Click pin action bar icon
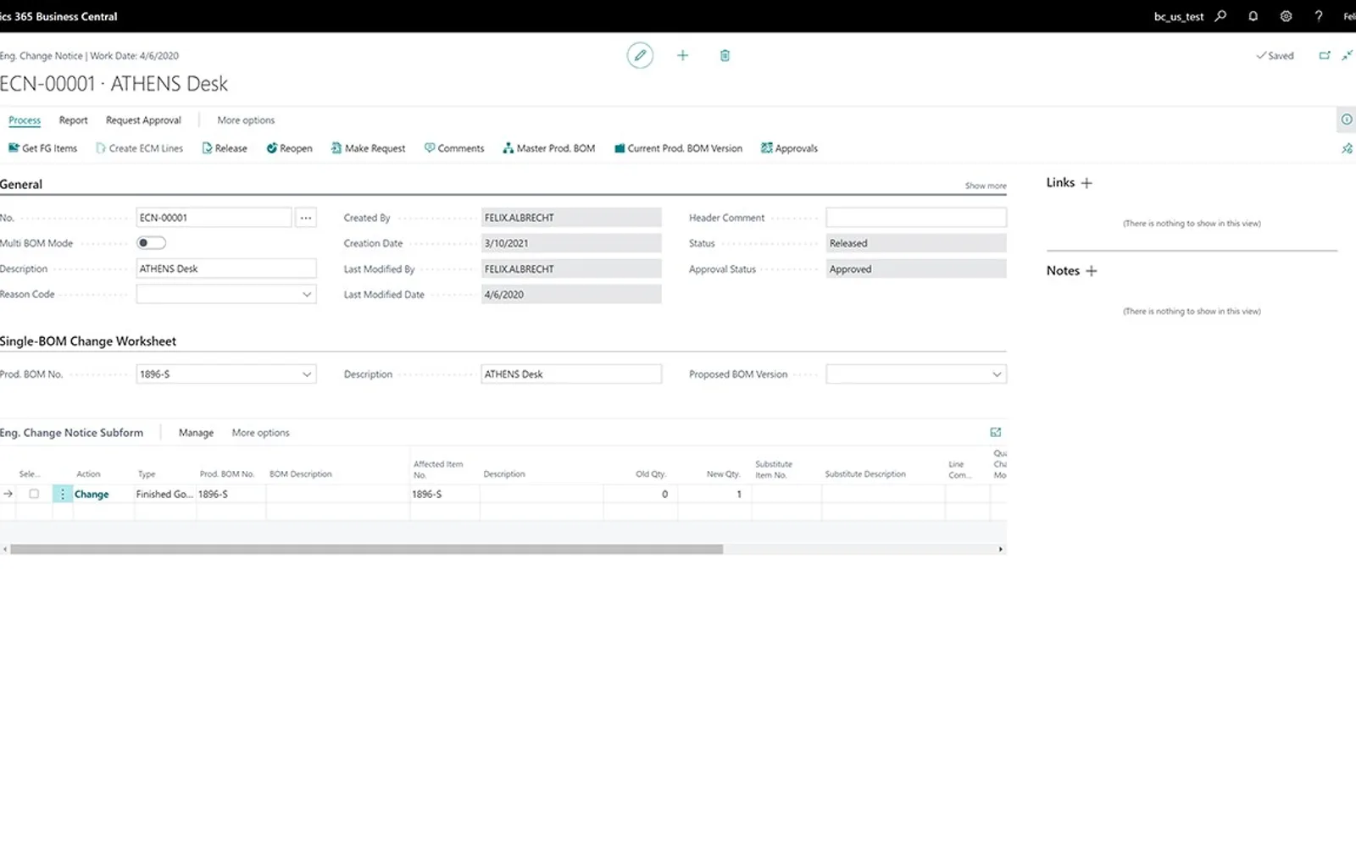Viewport: 1356px width, 847px height. click(1347, 148)
